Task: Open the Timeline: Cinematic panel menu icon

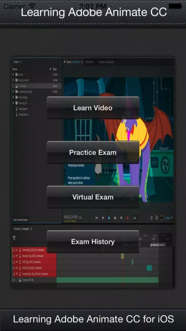Action: [x=31, y=229]
